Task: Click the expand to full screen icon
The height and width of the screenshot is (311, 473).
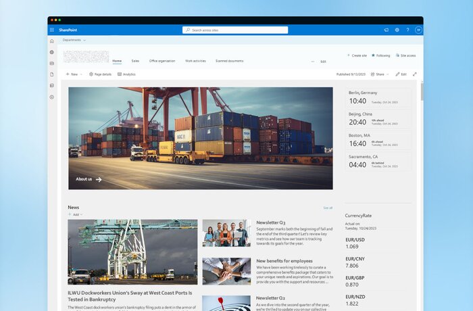Action: (414, 74)
